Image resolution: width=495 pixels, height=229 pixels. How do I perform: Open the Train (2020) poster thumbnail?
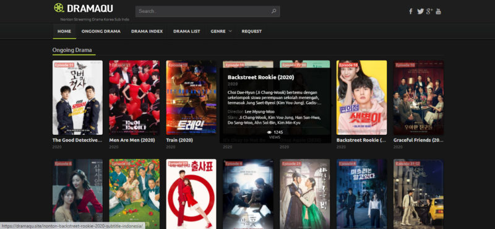(191, 98)
